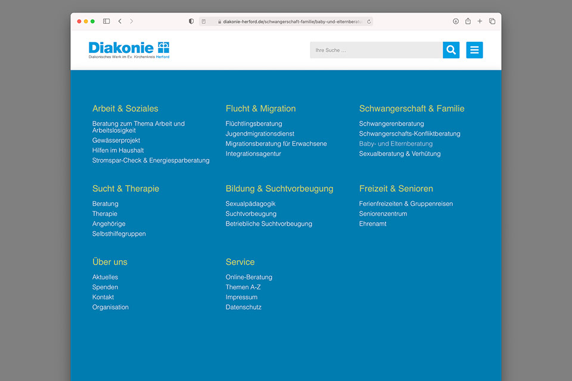Open the Bildung & Suchtvorbeugung heading
Viewport: 572px width, 381px height.
point(279,189)
